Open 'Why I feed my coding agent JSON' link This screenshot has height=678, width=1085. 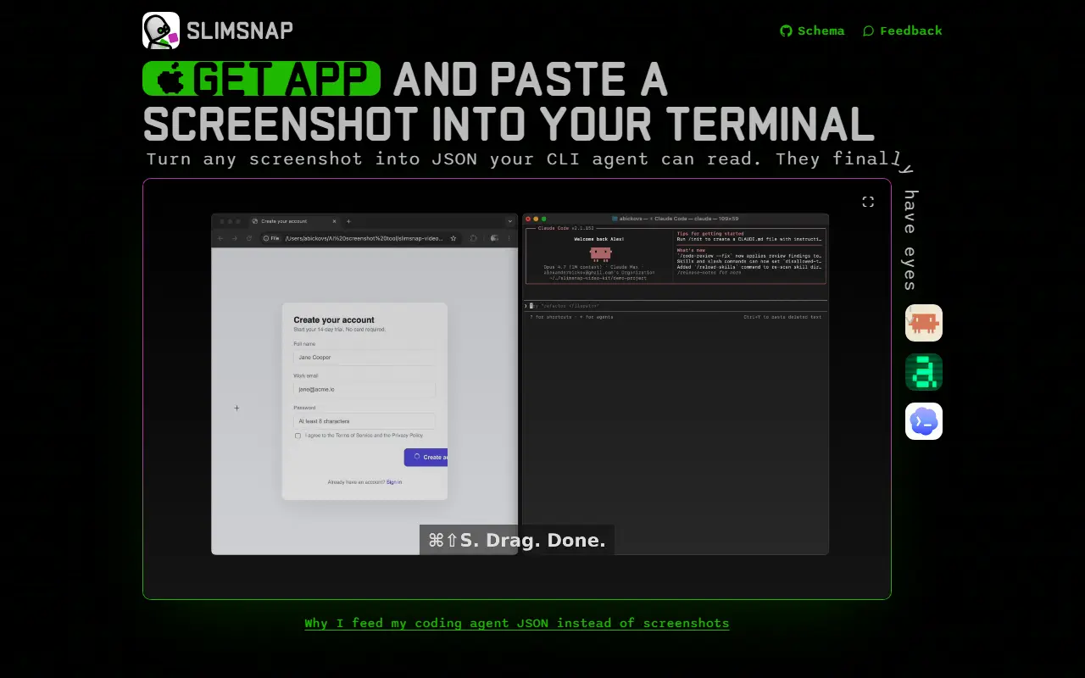click(517, 623)
